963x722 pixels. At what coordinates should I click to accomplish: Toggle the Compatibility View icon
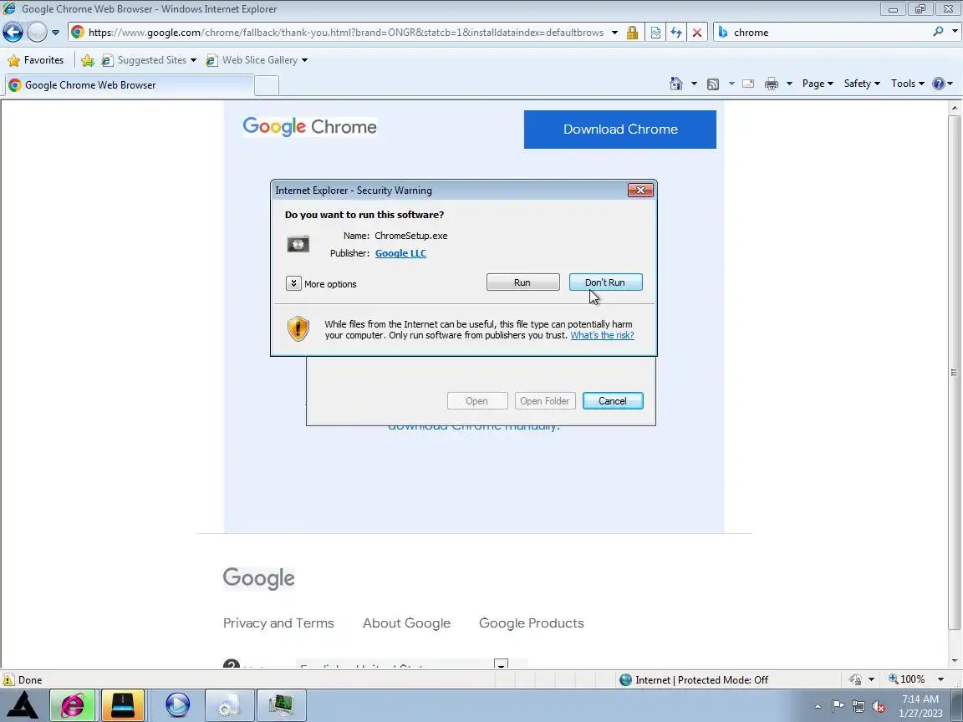click(655, 32)
